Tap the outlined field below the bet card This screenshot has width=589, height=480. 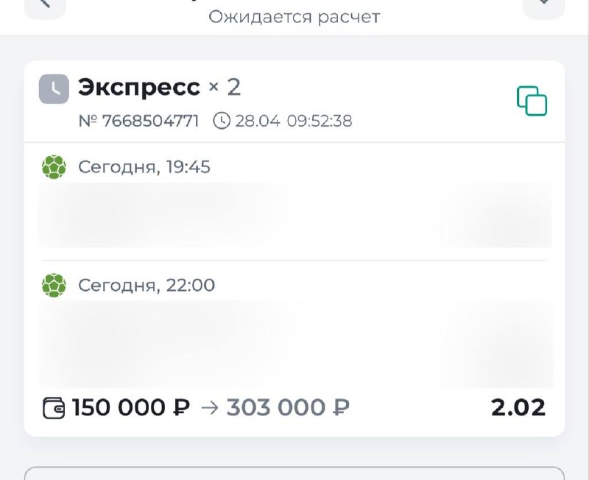(x=294, y=473)
